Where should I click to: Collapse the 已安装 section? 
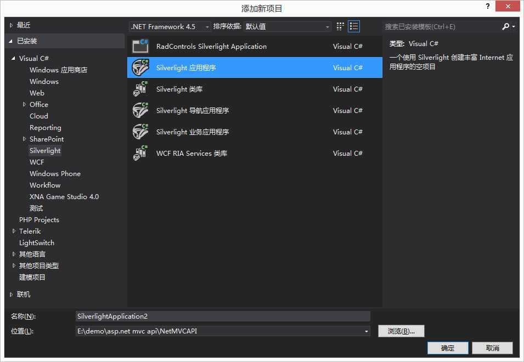[10, 41]
